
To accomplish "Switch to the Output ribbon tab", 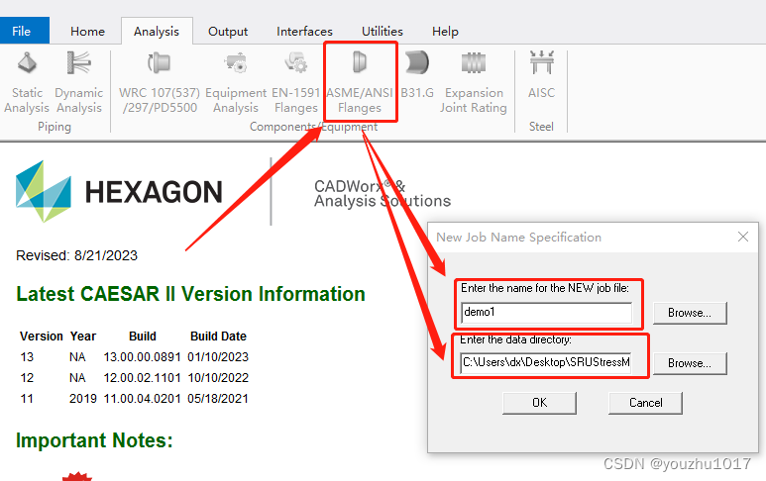I will [228, 32].
